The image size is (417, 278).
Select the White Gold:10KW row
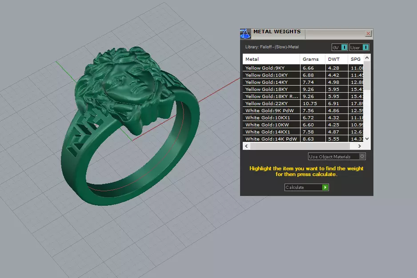(303, 125)
